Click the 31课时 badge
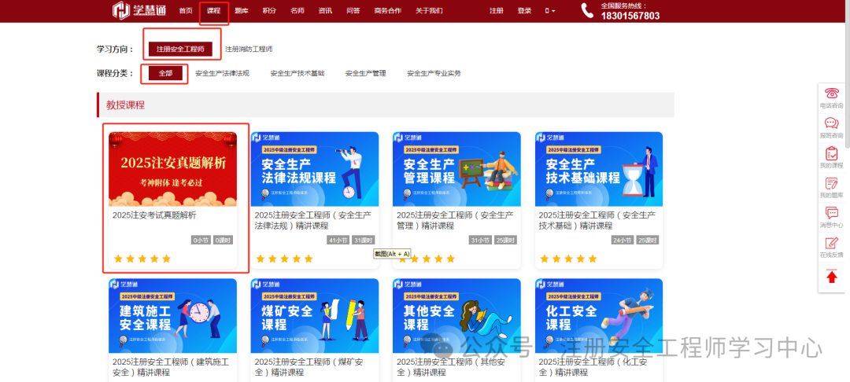This screenshot has height=382, width=850. click(x=363, y=240)
